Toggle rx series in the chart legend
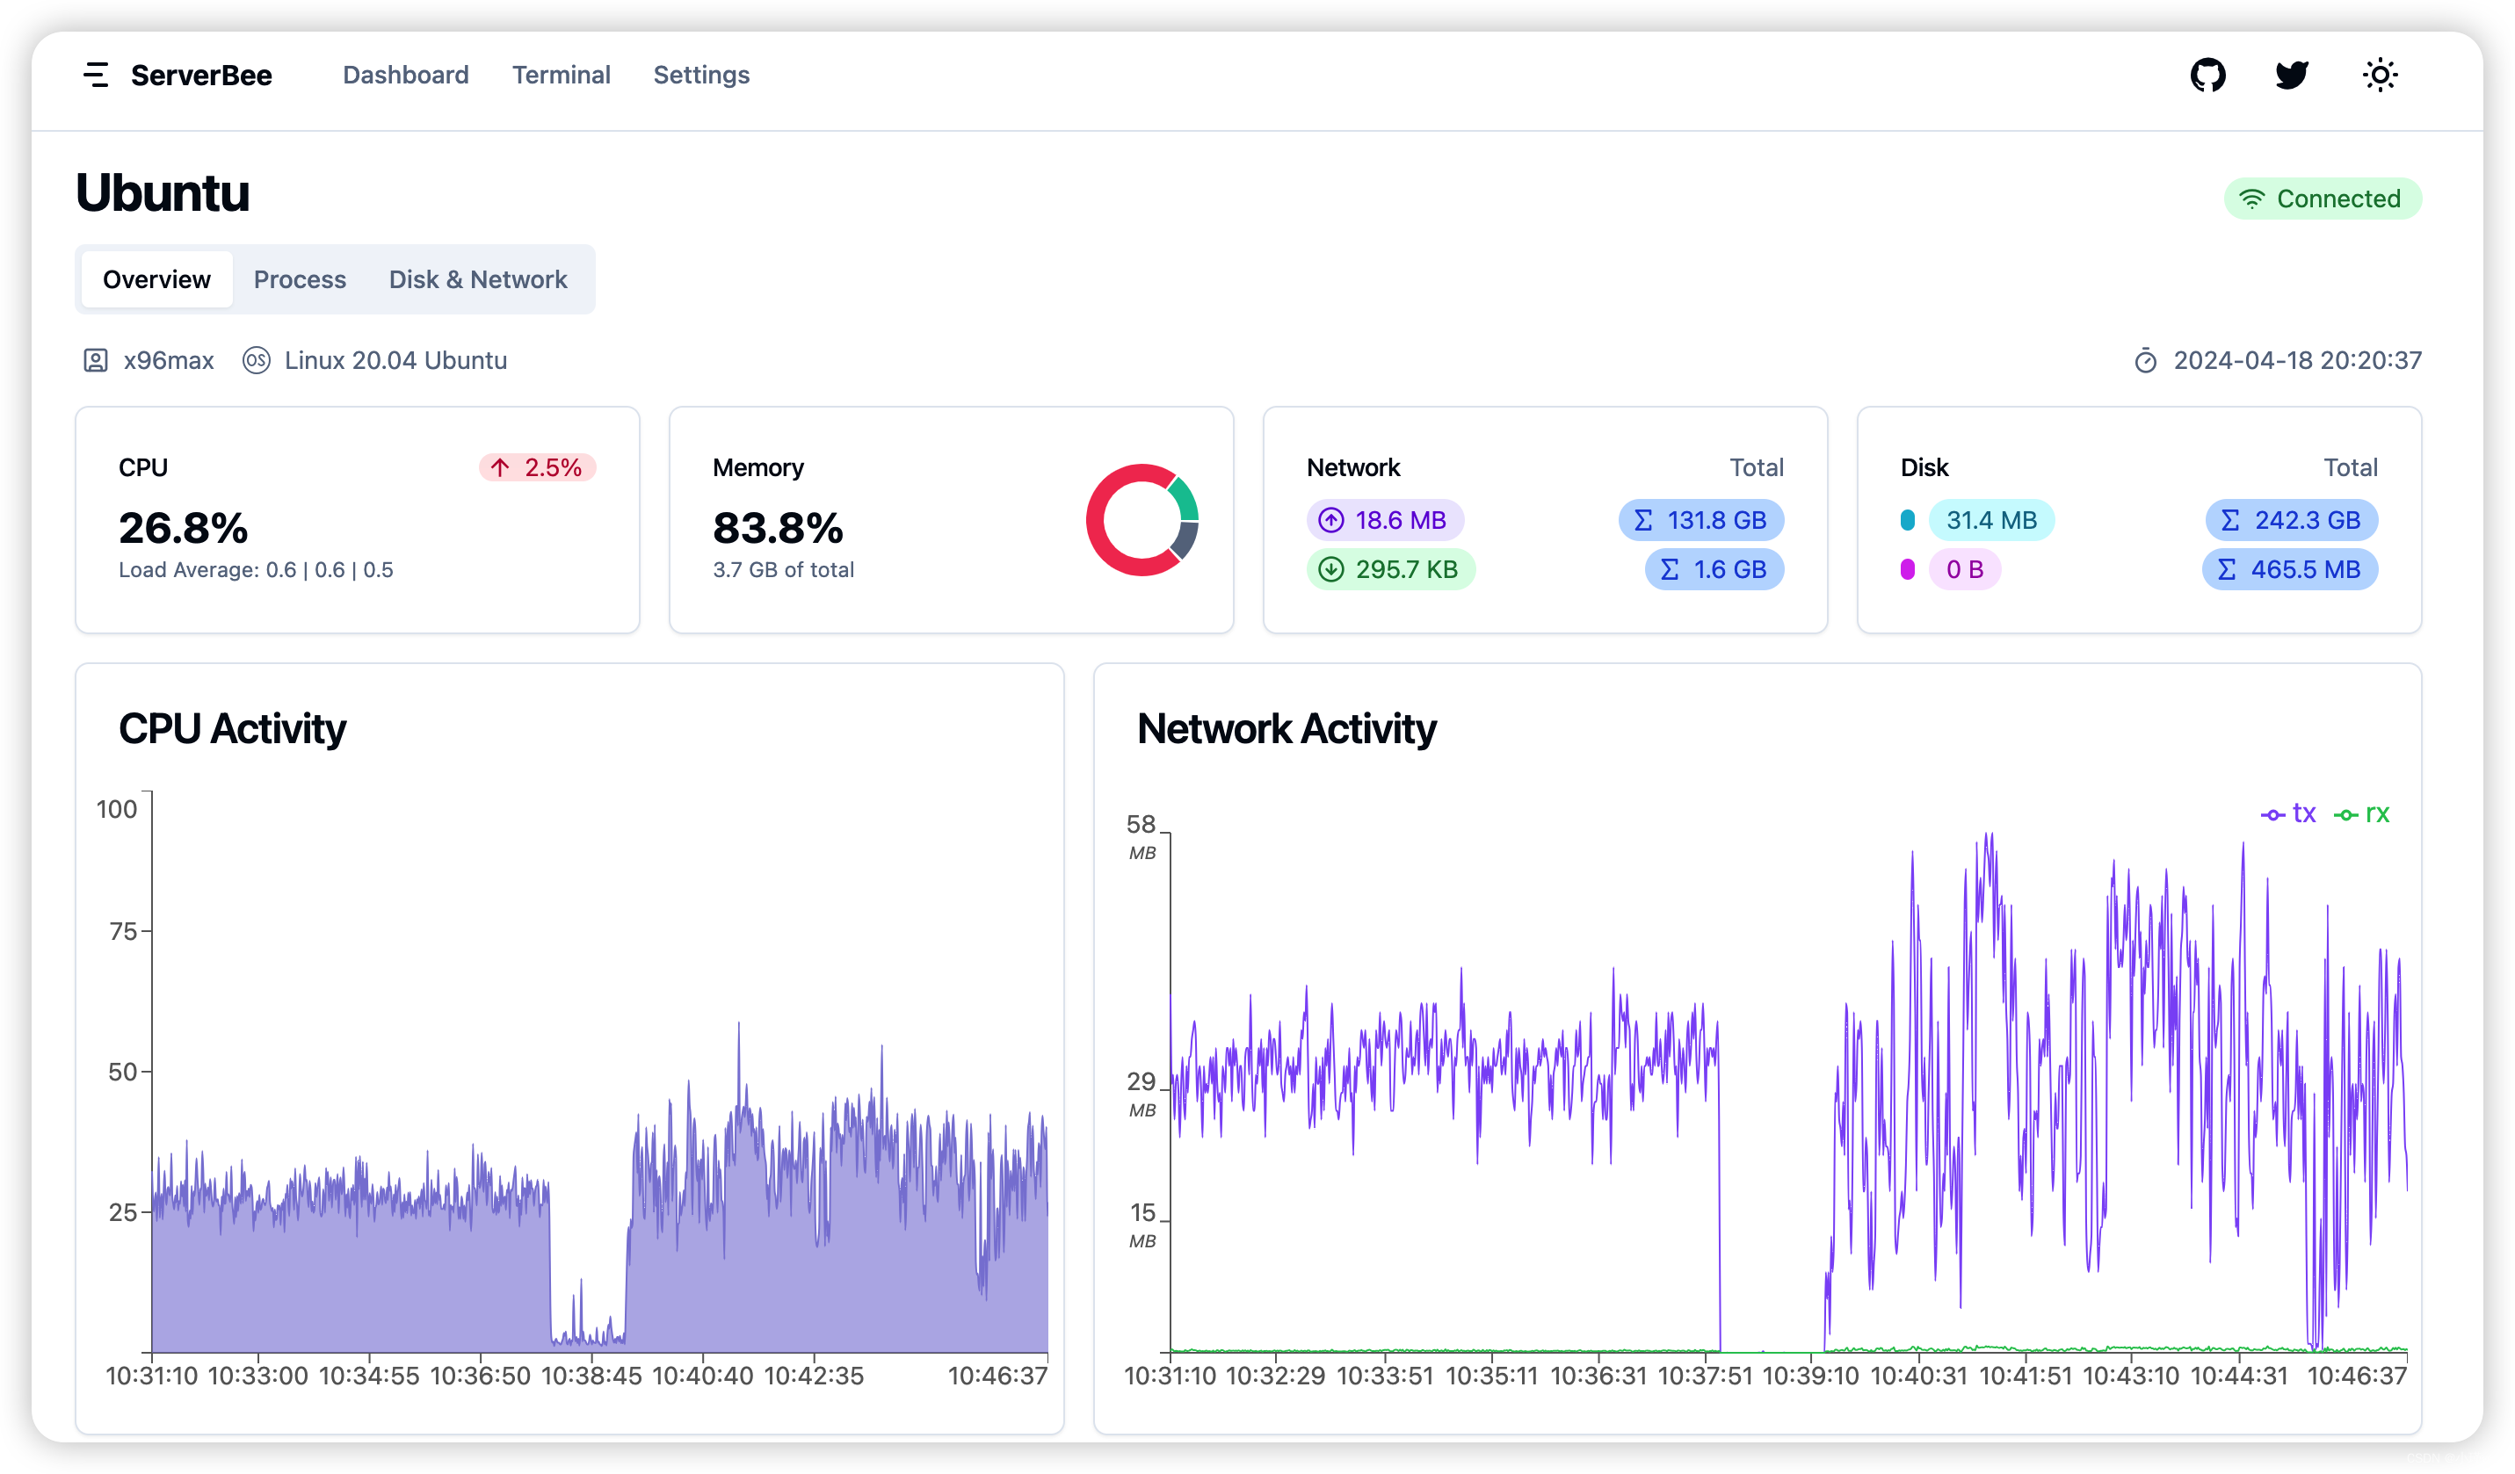Image resolution: width=2515 pixels, height=1474 pixels. tap(2362, 814)
